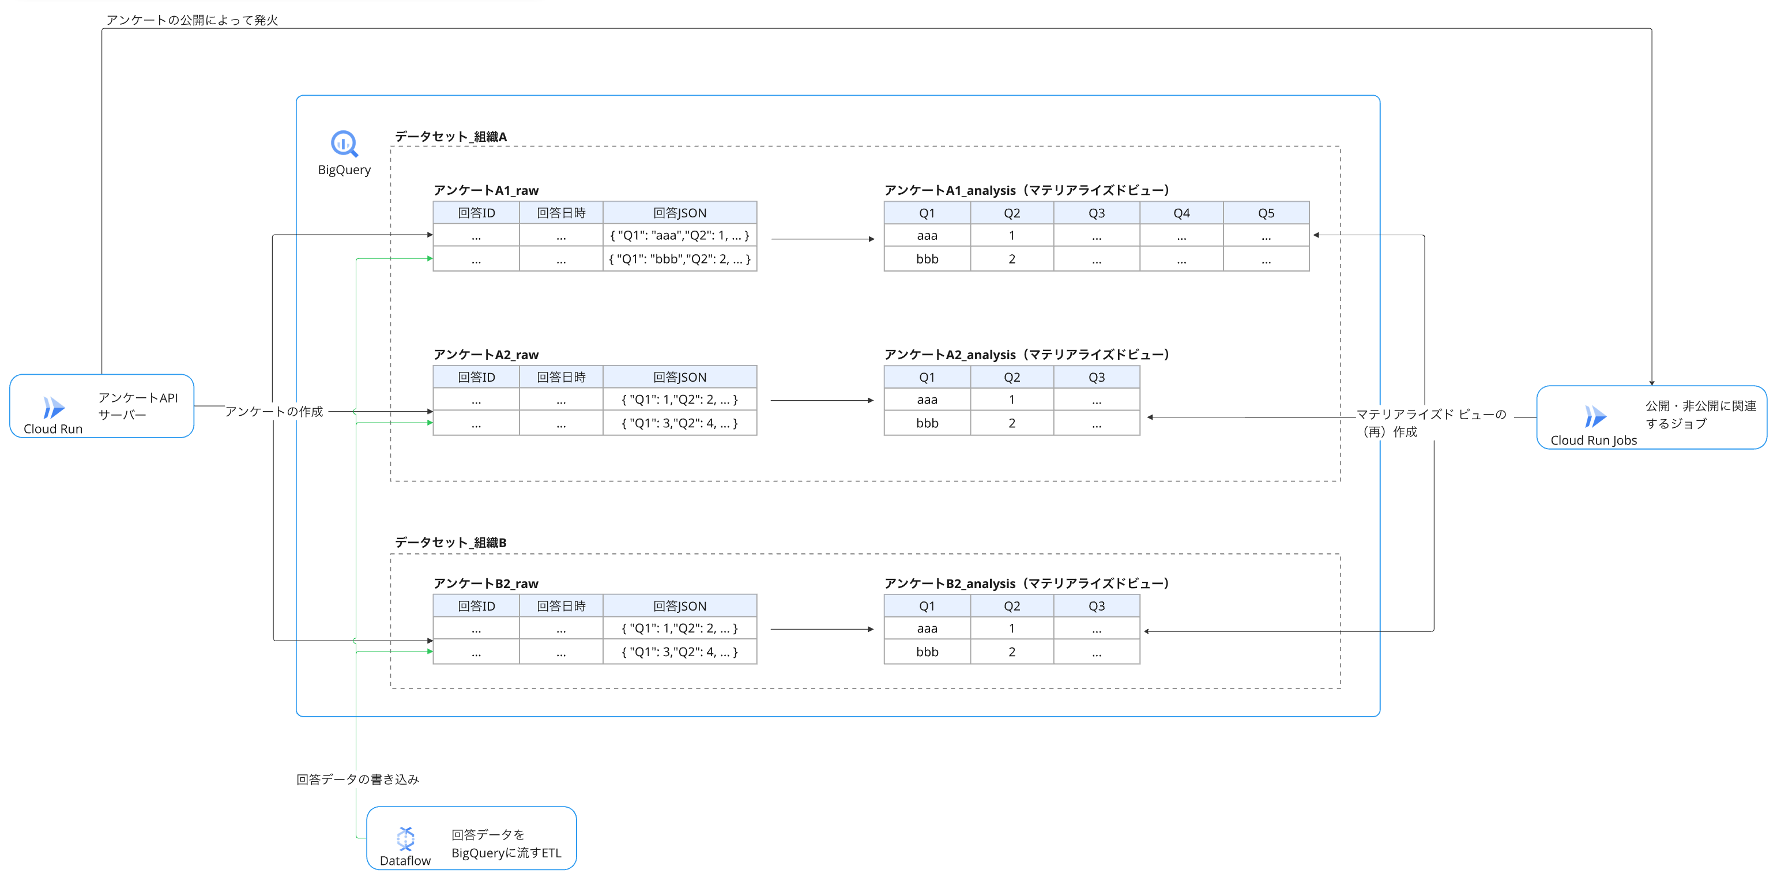Select the アンケートAPIサーバー label
1777x881 pixels.
[137, 406]
